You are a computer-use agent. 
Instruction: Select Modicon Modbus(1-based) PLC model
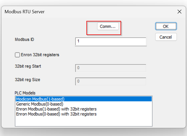pos(84,99)
